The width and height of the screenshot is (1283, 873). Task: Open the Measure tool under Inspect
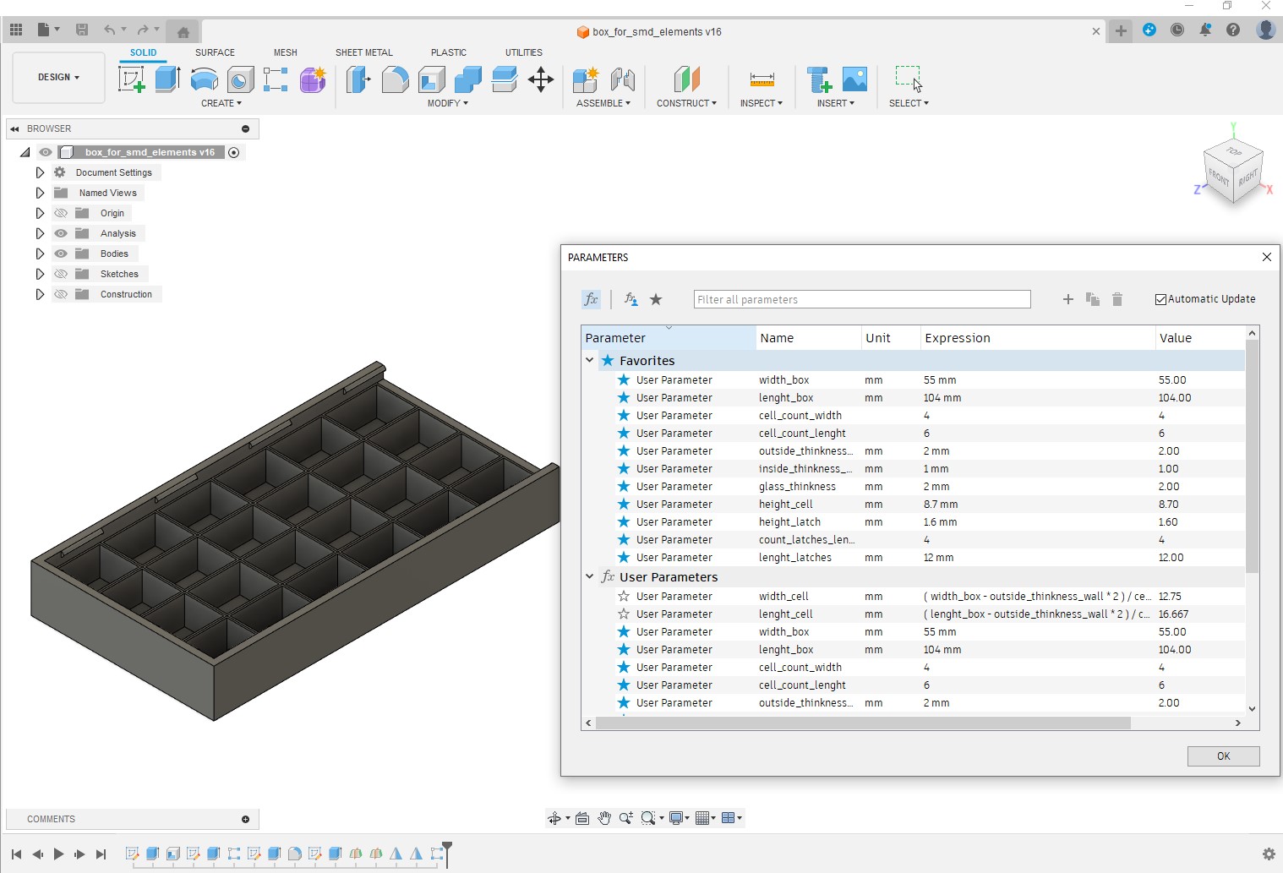pyautogui.click(x=761, y=79)
